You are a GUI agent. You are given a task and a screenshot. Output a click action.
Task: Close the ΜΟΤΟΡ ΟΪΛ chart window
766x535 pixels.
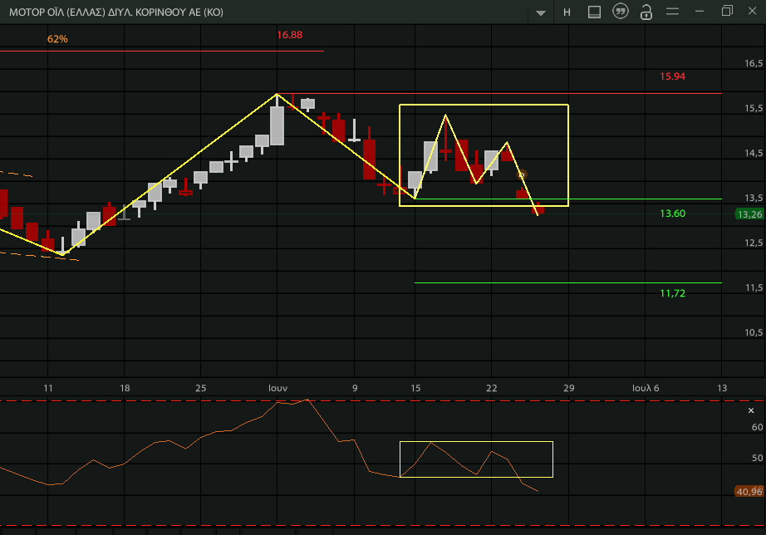[753, 11]
